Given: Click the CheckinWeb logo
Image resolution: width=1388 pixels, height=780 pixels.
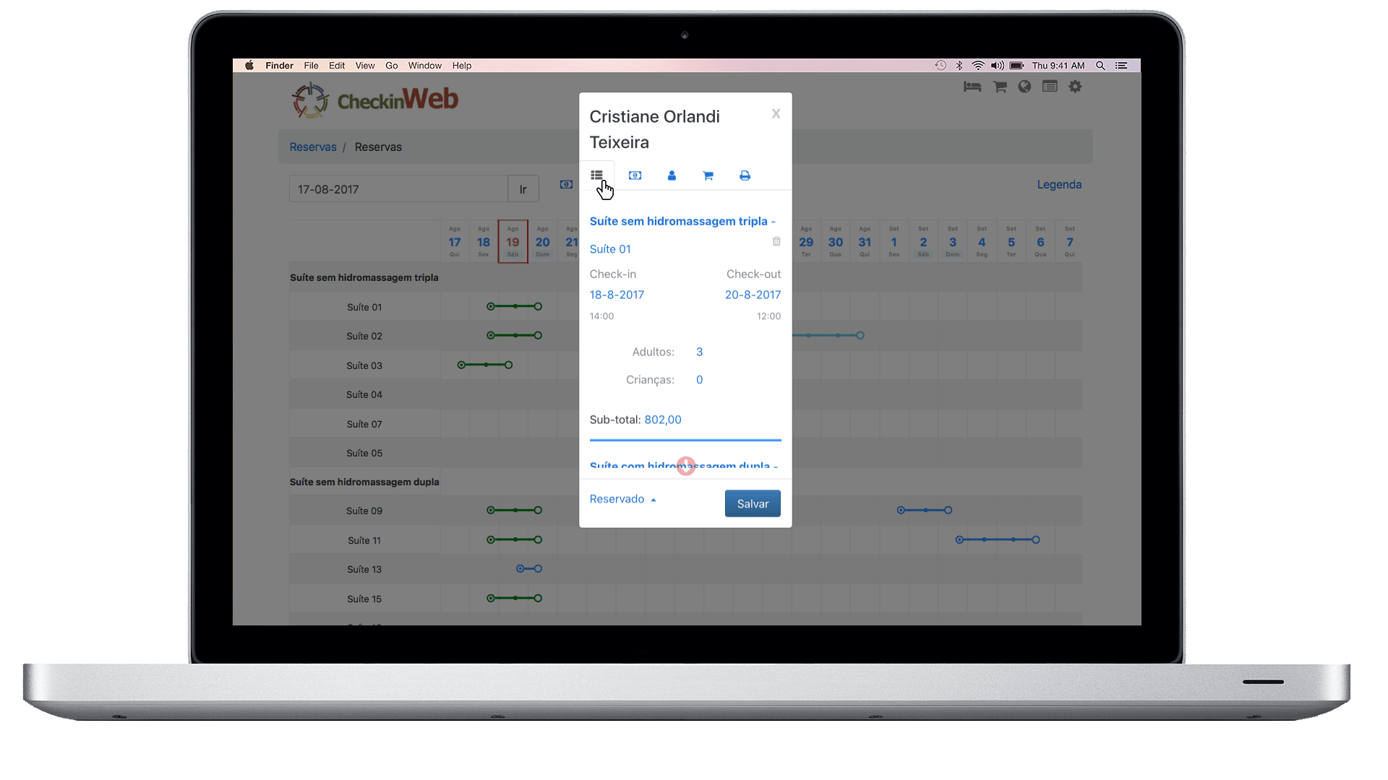Looking at the screenshot, I should (374, 100).
